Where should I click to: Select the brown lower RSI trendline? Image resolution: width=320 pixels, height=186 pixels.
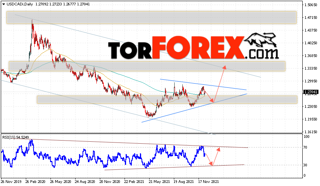pyautogui.click(x=174, y=167)
